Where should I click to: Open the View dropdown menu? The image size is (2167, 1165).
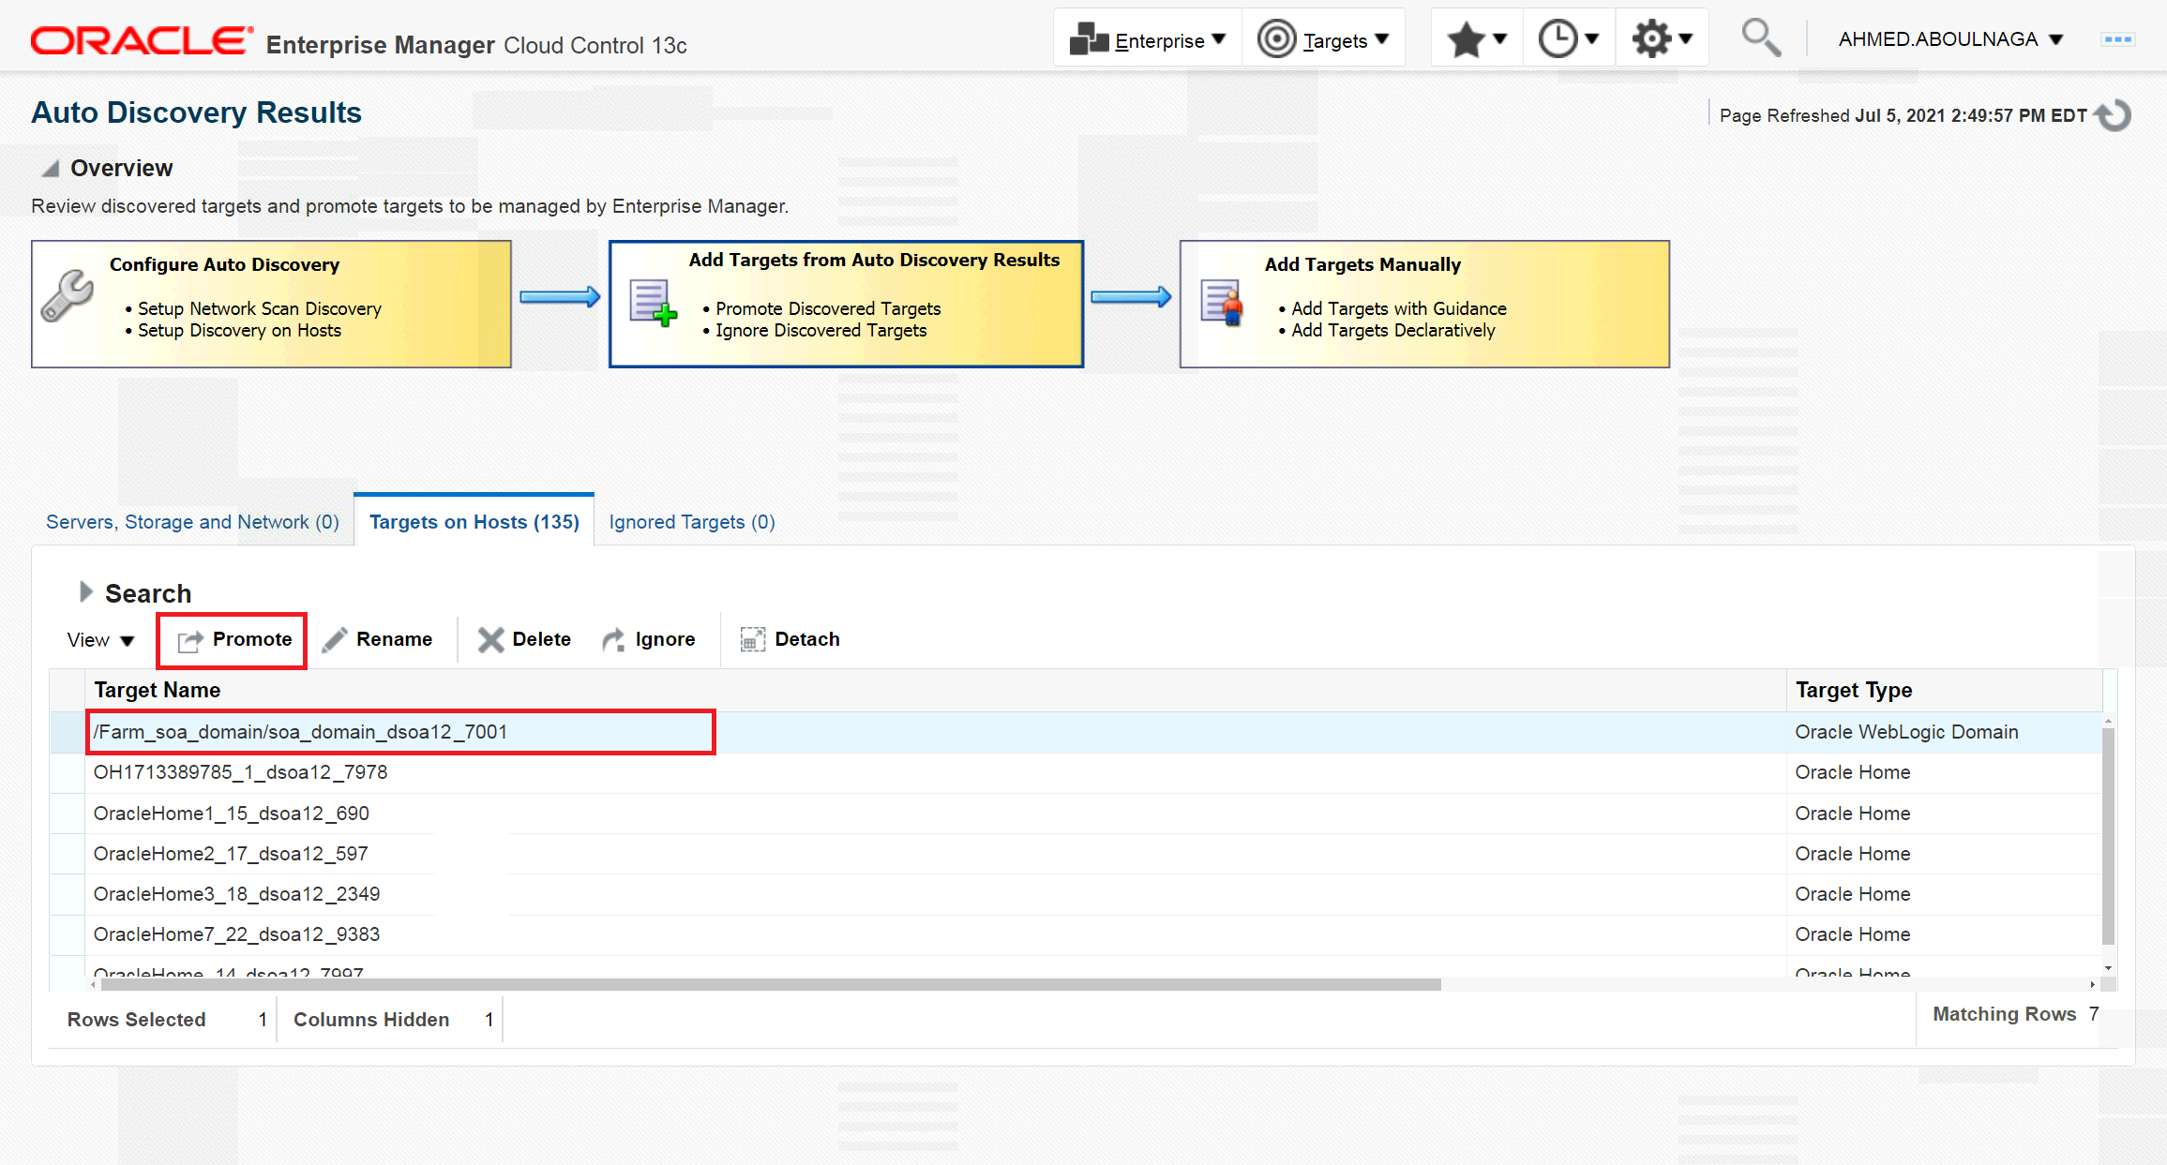100,640
